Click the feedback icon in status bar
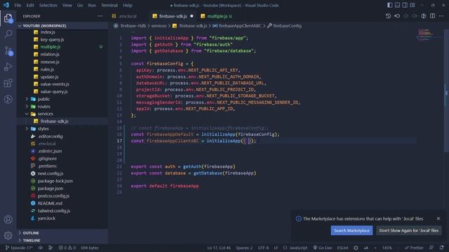Screen dimensions: 449x252 (x=431, y=248)
